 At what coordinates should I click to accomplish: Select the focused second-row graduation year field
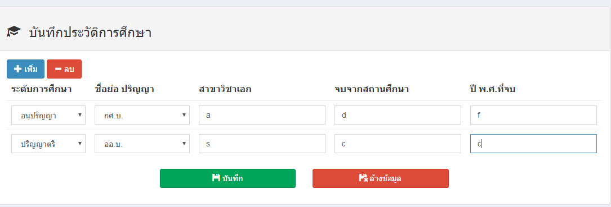click(533, 144)
